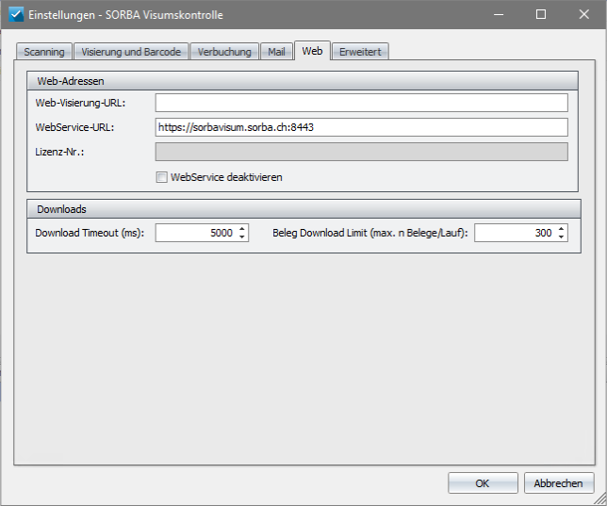Enable WebService deaktivieren checkbox
Screen dimensions: 607x506
tap(161, 177)
